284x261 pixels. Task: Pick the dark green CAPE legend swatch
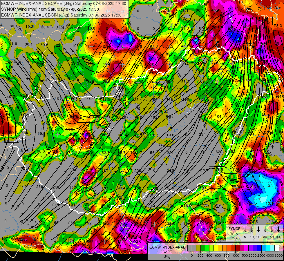click(x=203, y=248)
